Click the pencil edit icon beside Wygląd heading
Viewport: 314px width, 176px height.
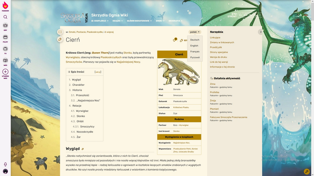[x=83, y=149]
